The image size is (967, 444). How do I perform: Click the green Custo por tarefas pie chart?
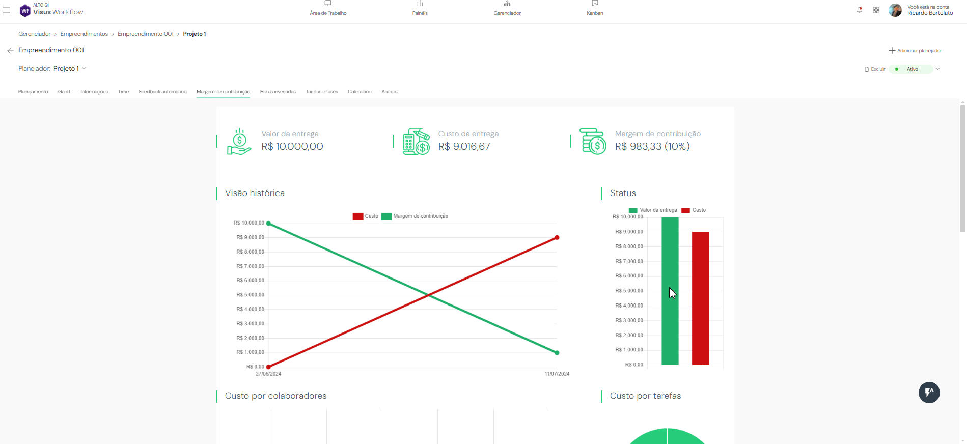tap(668, 437)
